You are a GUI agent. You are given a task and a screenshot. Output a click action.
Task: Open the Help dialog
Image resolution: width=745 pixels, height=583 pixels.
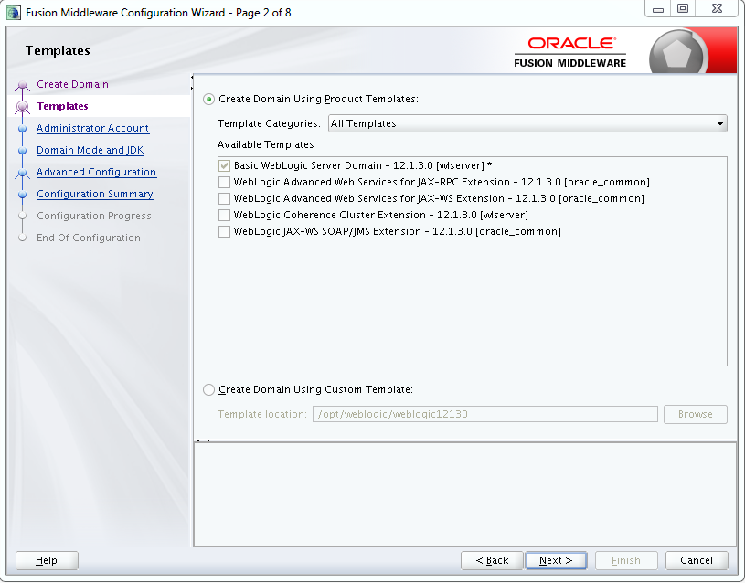(46, 560)
